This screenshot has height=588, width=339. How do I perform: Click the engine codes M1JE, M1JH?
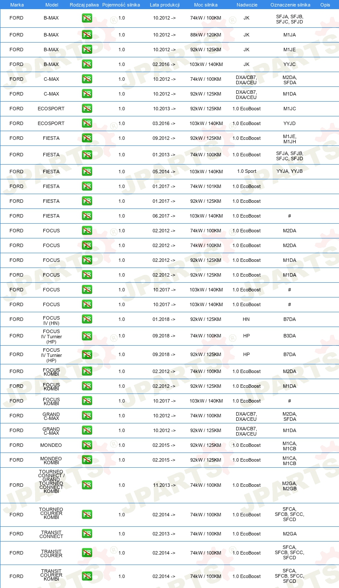[x=290, y=139]
